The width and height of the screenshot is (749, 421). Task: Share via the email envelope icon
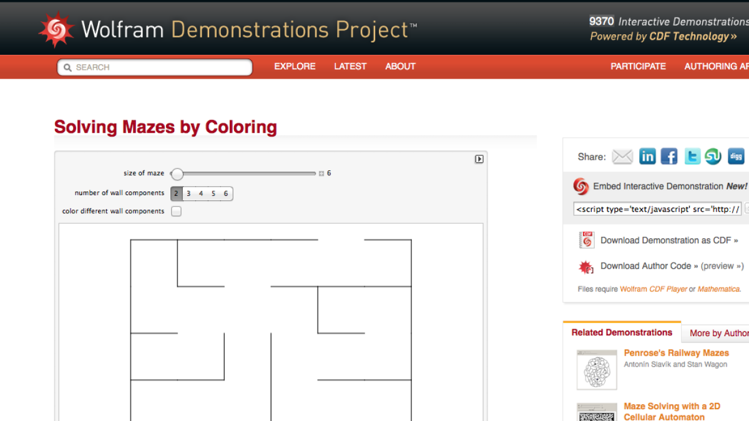pyautogui.click(x=622, y=157)
